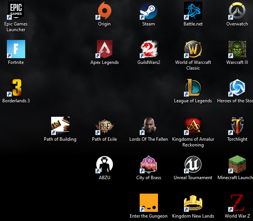
Task: Select World of Warcraft Classic icon
Action: point(193,49)
